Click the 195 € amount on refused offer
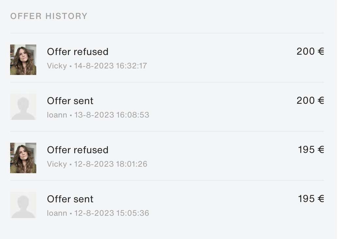Viewport: 340px width, 239px height. click(311, 150)
